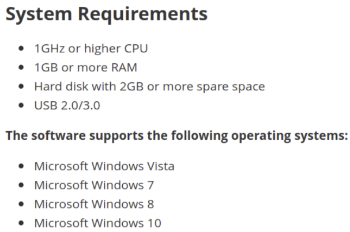Viewport: 350px width, 232px height.
Task: Click the bullet beside USB 2.0/3.0
Action: click(21, 105)
